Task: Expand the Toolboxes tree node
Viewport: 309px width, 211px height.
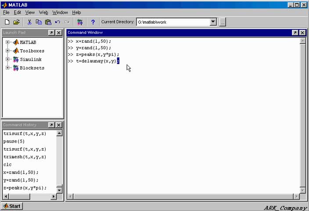Action: pos(7,51)
